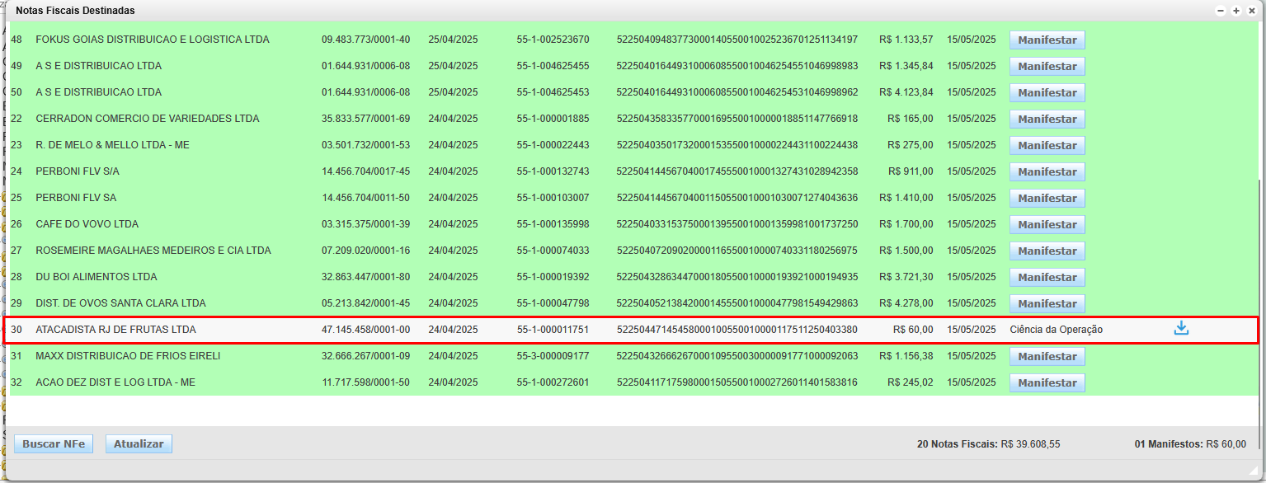Click the Notas Fiscais Destinadas title bar
1266x483 pixels.
point(577,11)
